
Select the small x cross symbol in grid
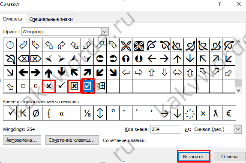coord(49,86)
